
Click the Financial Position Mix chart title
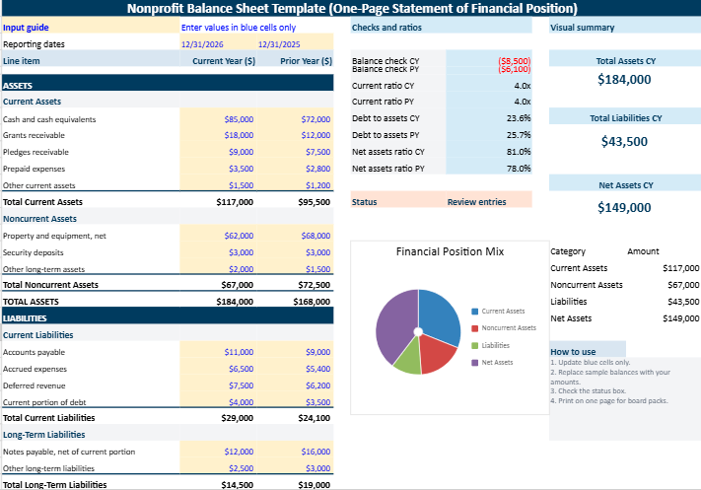click(449, 251)
